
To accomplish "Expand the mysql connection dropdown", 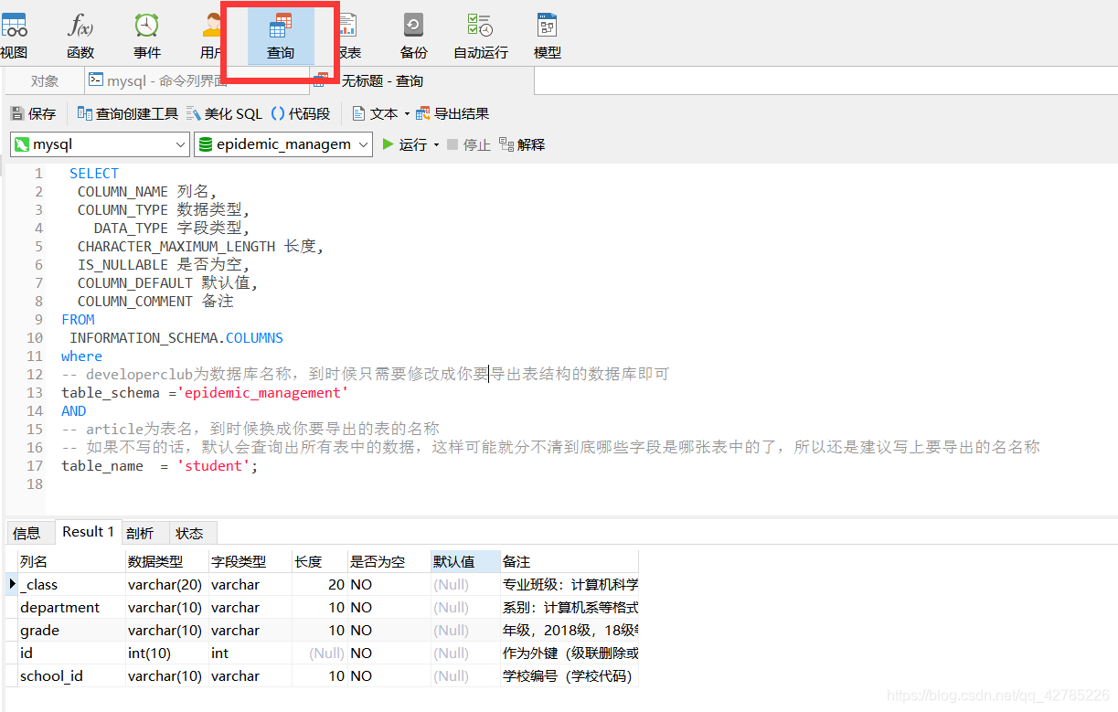I will pyautogui.click(x=178, y=144).
